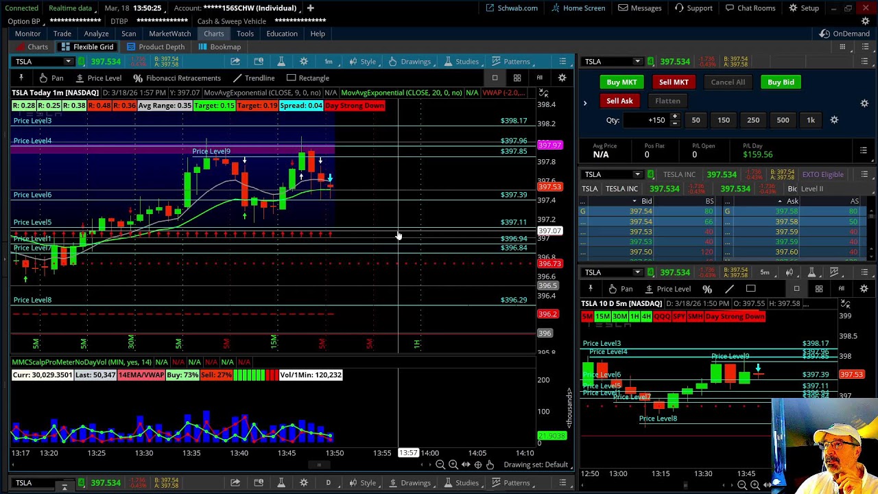
Task: Expand the order entry side arrow
Action: click(585, 103)
